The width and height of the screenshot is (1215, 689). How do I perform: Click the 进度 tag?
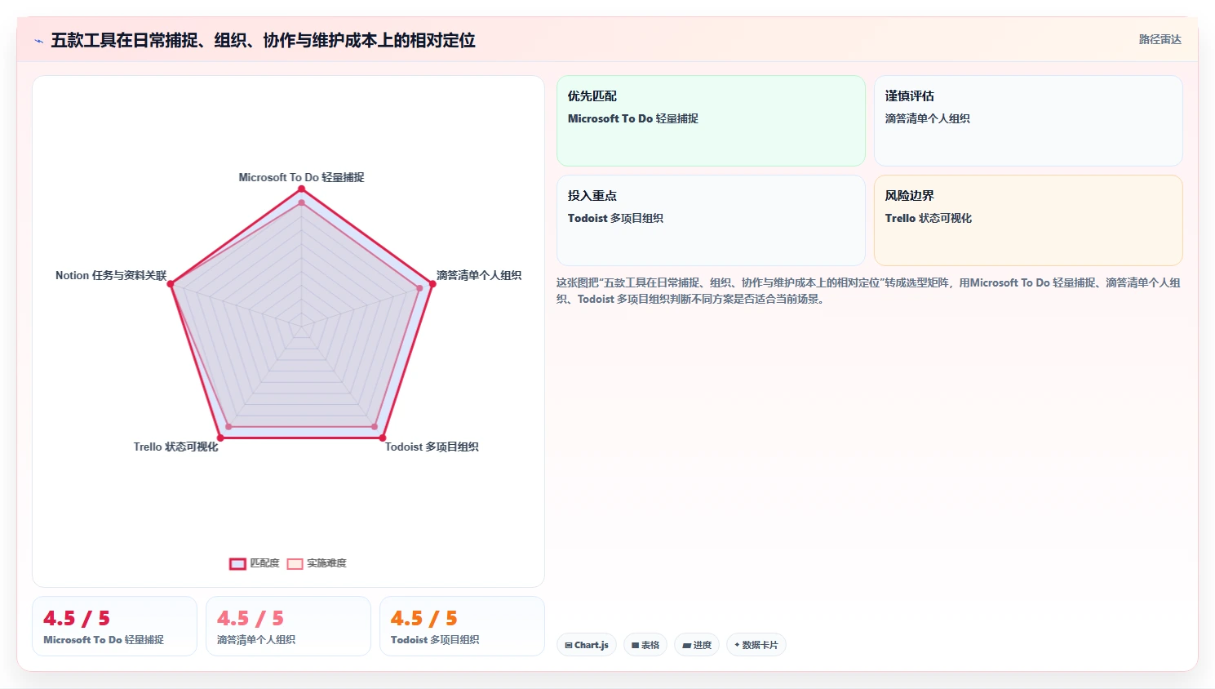coord(697,645)
